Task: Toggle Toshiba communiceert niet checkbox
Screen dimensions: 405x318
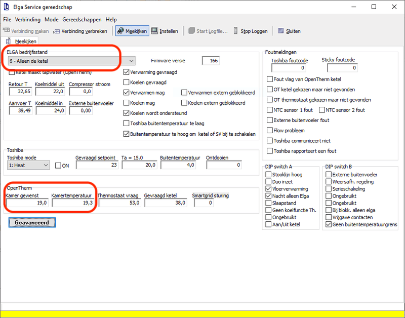Action: tap(270, 141)
